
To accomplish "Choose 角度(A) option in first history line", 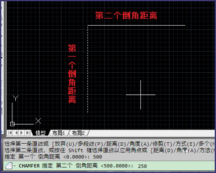I will 140,144.
